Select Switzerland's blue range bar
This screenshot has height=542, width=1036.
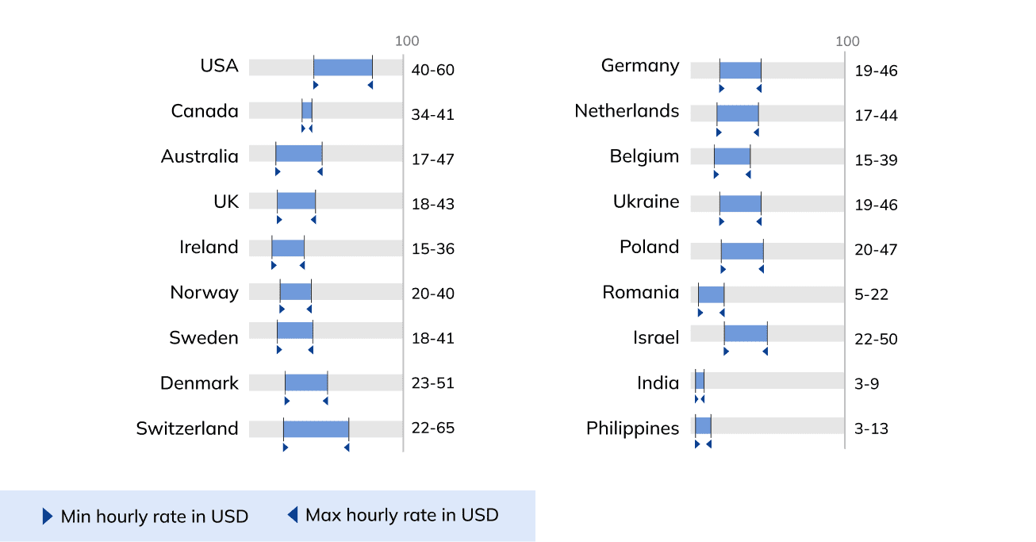(x=316, y=429)
